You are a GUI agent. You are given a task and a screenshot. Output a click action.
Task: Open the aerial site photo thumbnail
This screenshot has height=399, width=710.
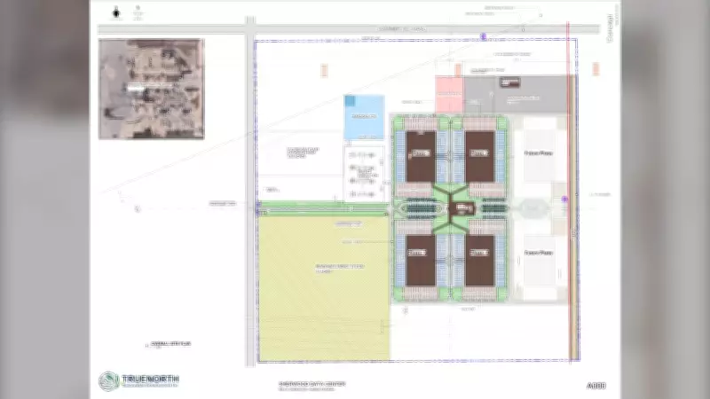coord(151,89)
